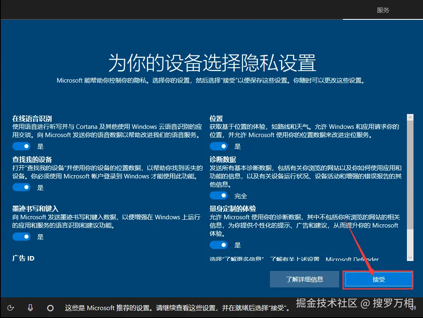Click the 接受 button

point(378,279)
